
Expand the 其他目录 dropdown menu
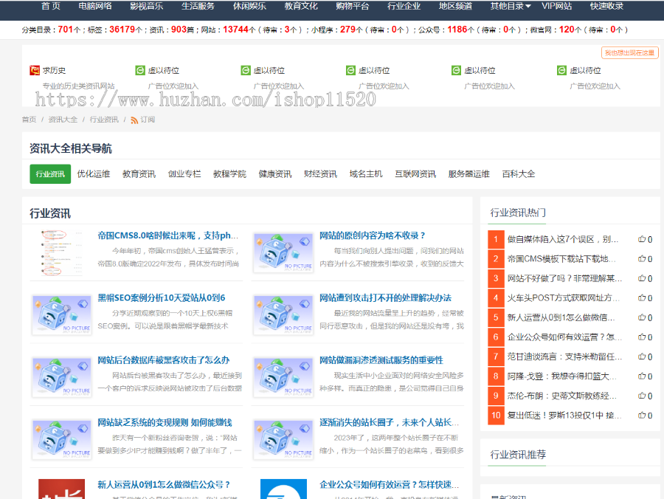click(511, 7)
